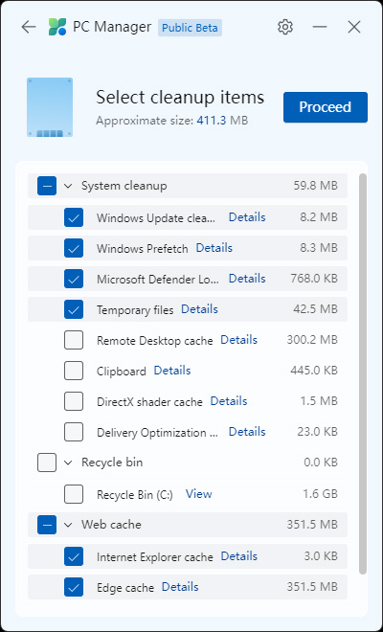Tick the Recycle Bin (C:) checkbox

74,494
